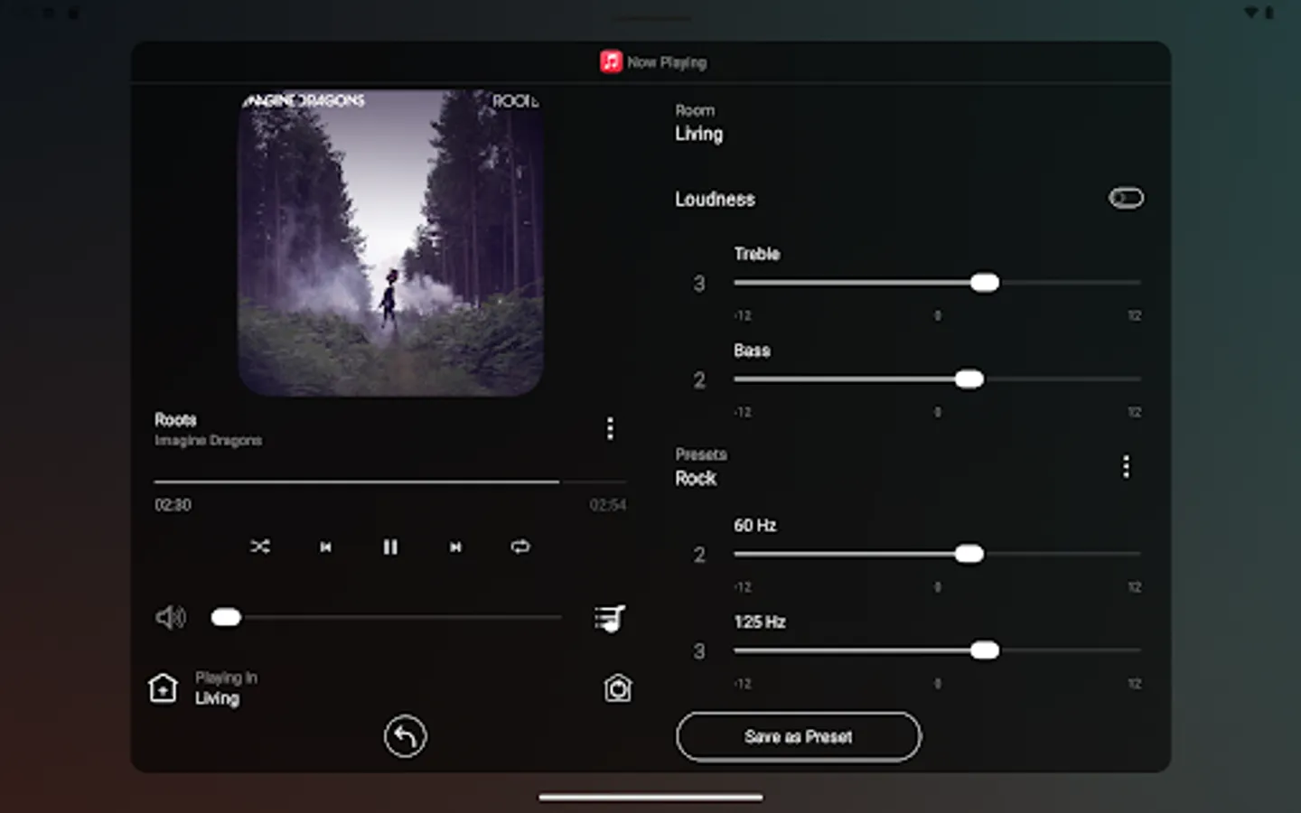Go back with the round arrow button
The width and height of the screenshot is (1301, 813).
click(405, 736)
